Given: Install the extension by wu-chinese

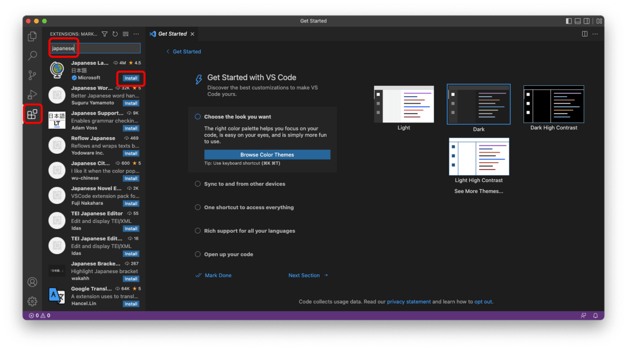Looking at the screenshot, I should click(131, 178).
